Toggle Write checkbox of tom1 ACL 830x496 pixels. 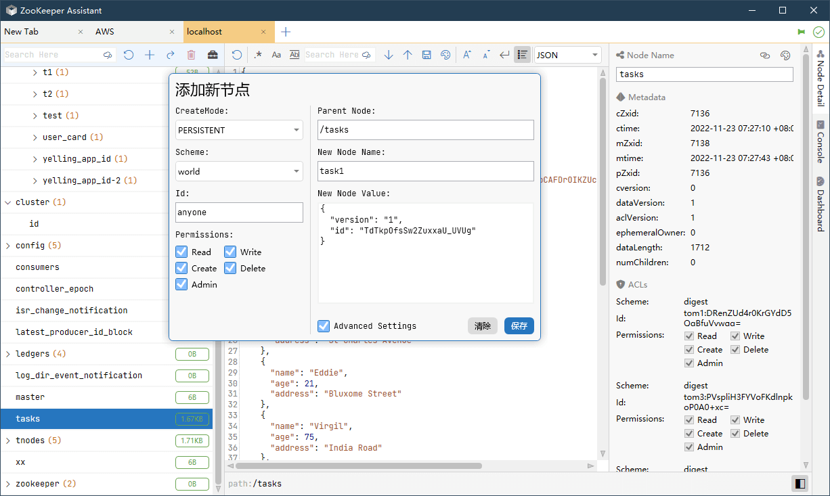(735, 336)
